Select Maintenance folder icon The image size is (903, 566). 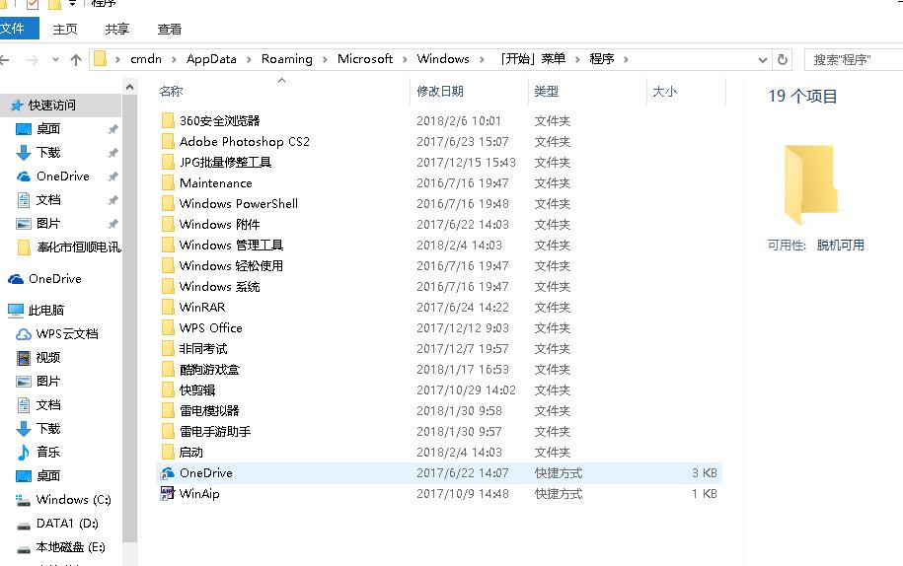pos(168,182)
